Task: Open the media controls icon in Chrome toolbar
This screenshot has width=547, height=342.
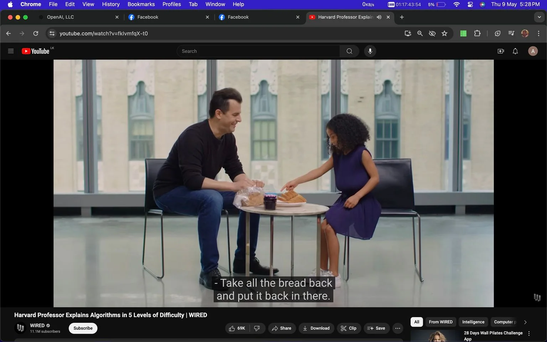Action: (x=511, y=33)
